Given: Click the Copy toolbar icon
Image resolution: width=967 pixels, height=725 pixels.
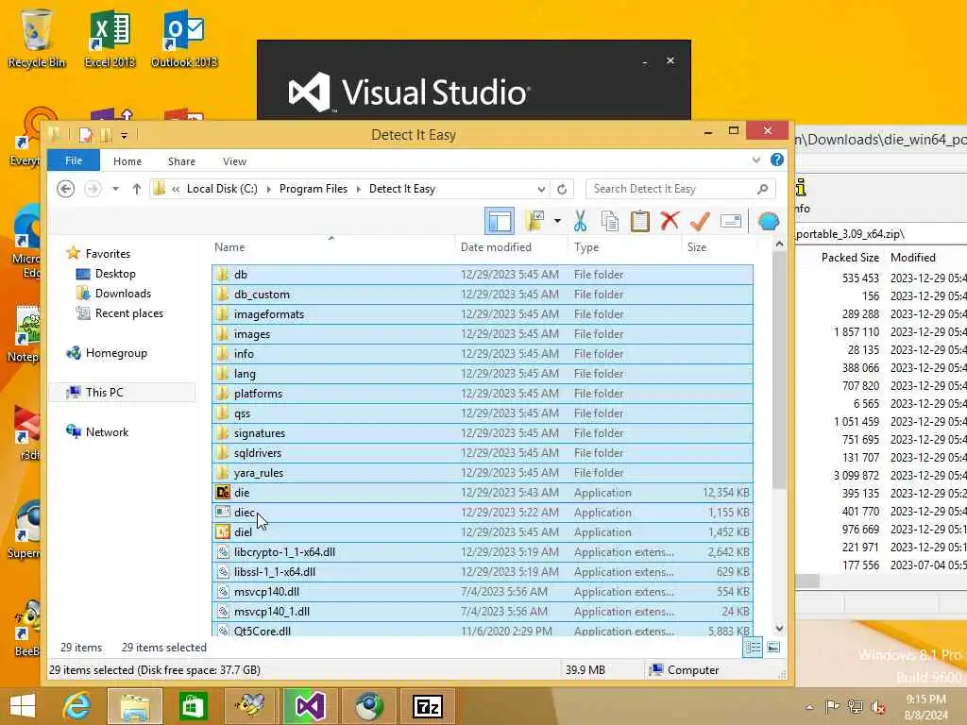Looking at the screenshot, I should (x=609, y=221).
